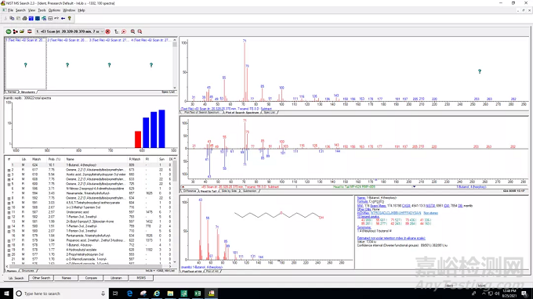The image size is (533, 299).
Task: Click the yellow help question mark icon
Action: [69, 18]
